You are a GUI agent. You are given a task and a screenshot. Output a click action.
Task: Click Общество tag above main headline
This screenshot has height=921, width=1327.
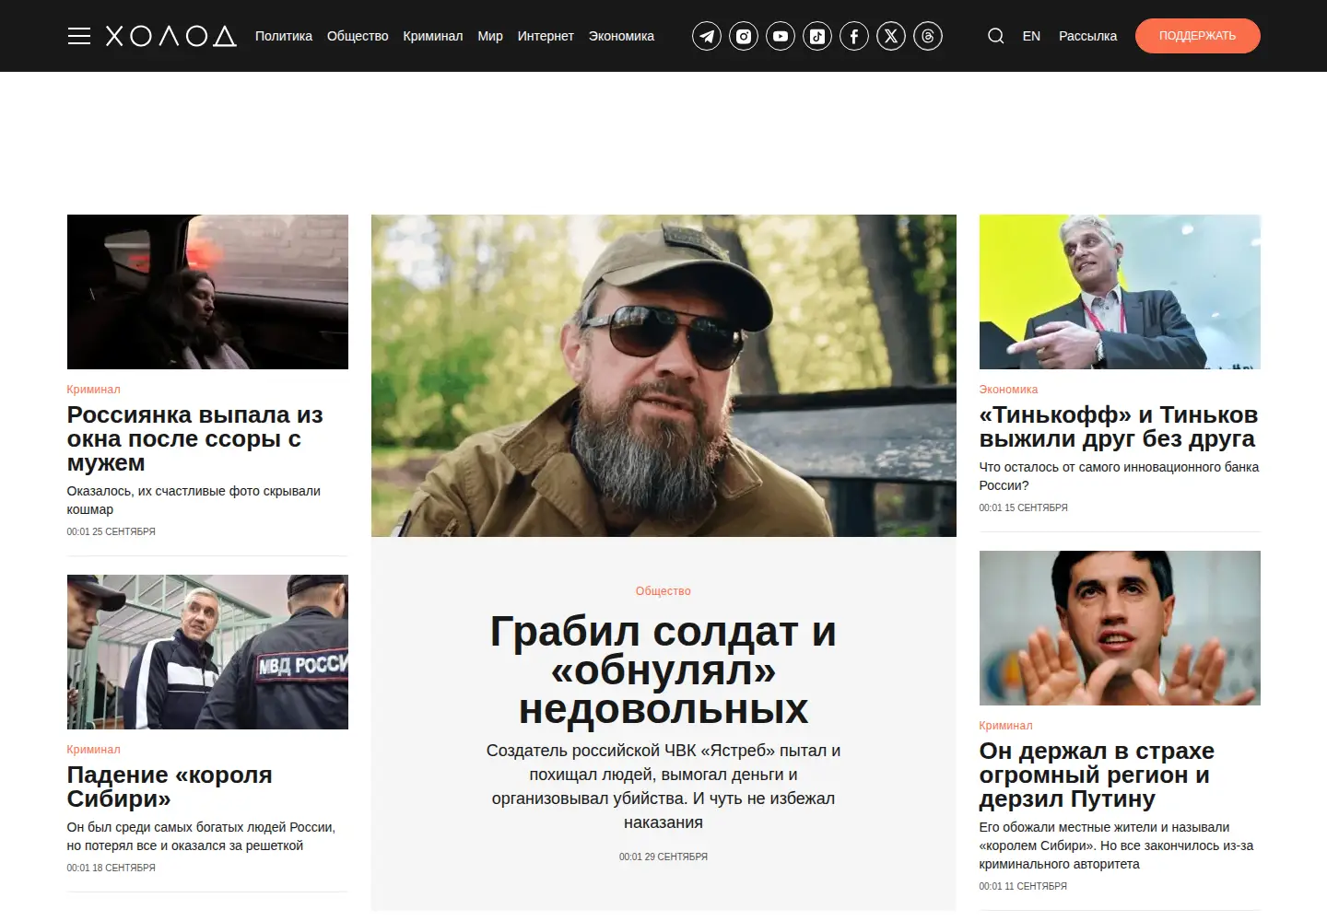click(x=663, y=591)
